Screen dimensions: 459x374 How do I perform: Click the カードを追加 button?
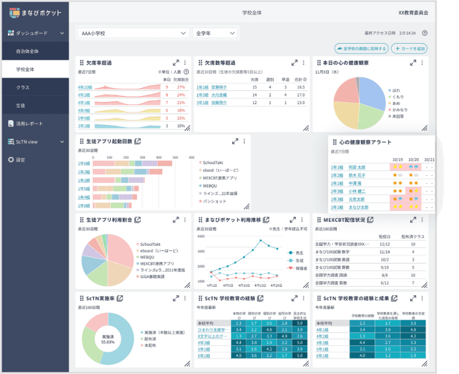(410, 49)
